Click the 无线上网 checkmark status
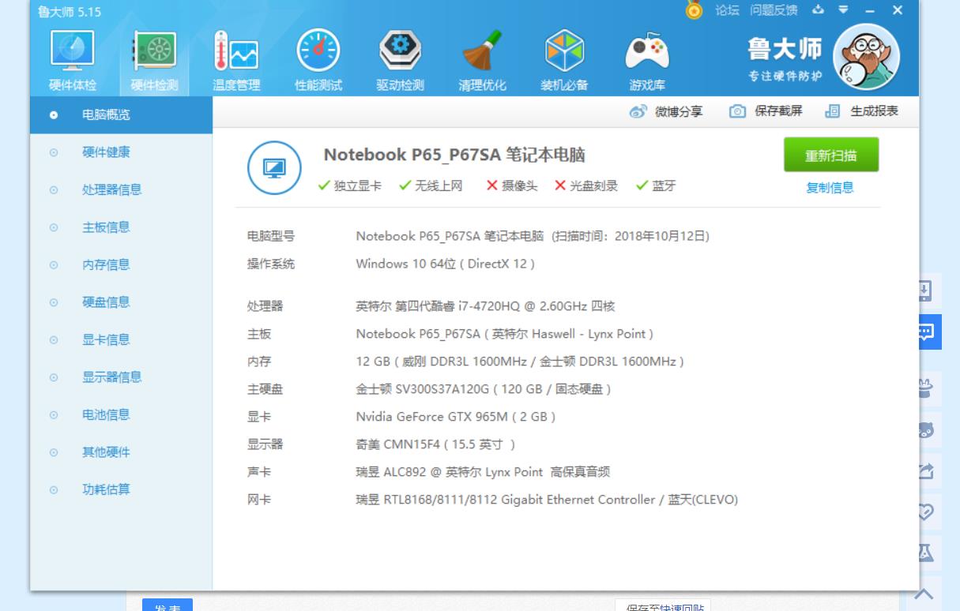This screenshot has width=960, height=611. point(431,186)
